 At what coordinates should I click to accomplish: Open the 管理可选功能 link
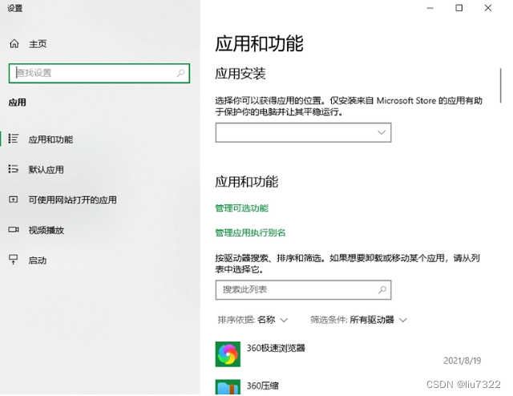pyautogui.click(x=242, y=208)
